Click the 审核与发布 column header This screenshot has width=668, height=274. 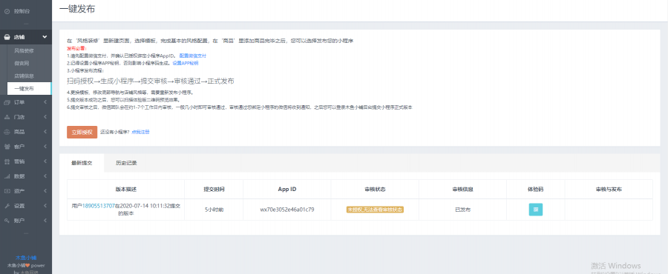pos(609,189)
